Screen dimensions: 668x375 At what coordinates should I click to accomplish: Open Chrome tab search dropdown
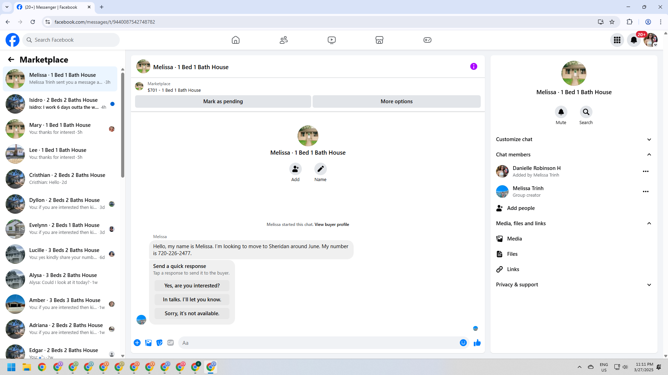tap(7, 7)
